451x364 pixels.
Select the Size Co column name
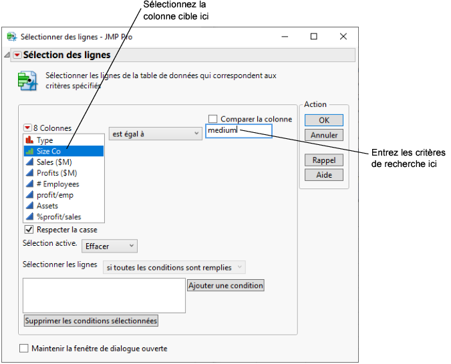click(x=49, y=151)
